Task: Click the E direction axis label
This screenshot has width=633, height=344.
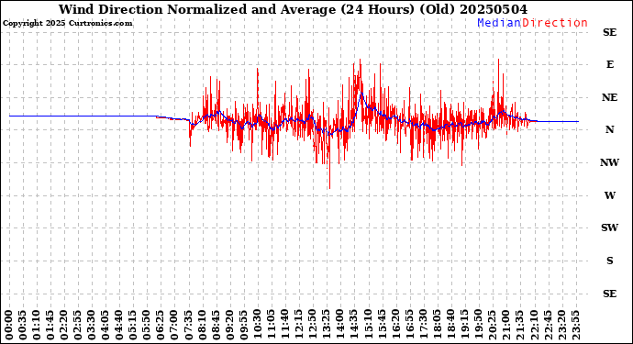Action: pyautogui.click(x=610, y=64)
